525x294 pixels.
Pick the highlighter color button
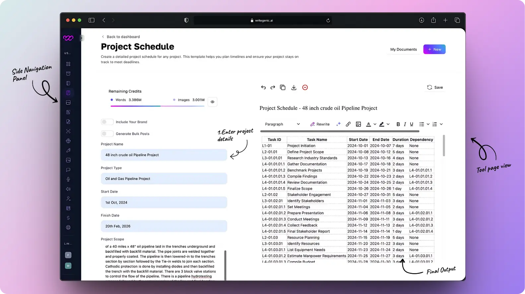point(382,124)
